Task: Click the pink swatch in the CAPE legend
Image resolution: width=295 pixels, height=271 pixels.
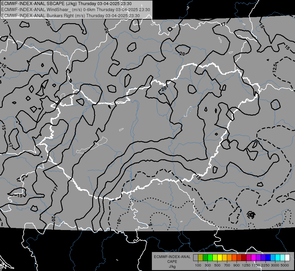Action: (249, 258)
